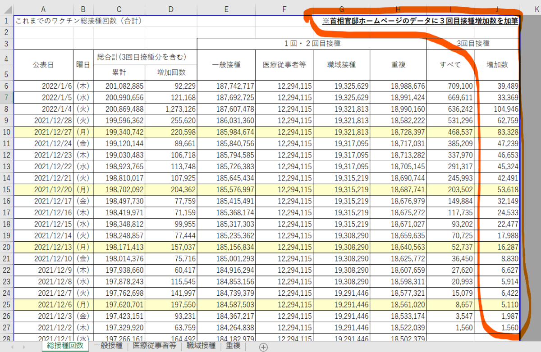
Task: Click cell with value 184,264,838
Action: [x=226, y=328]
